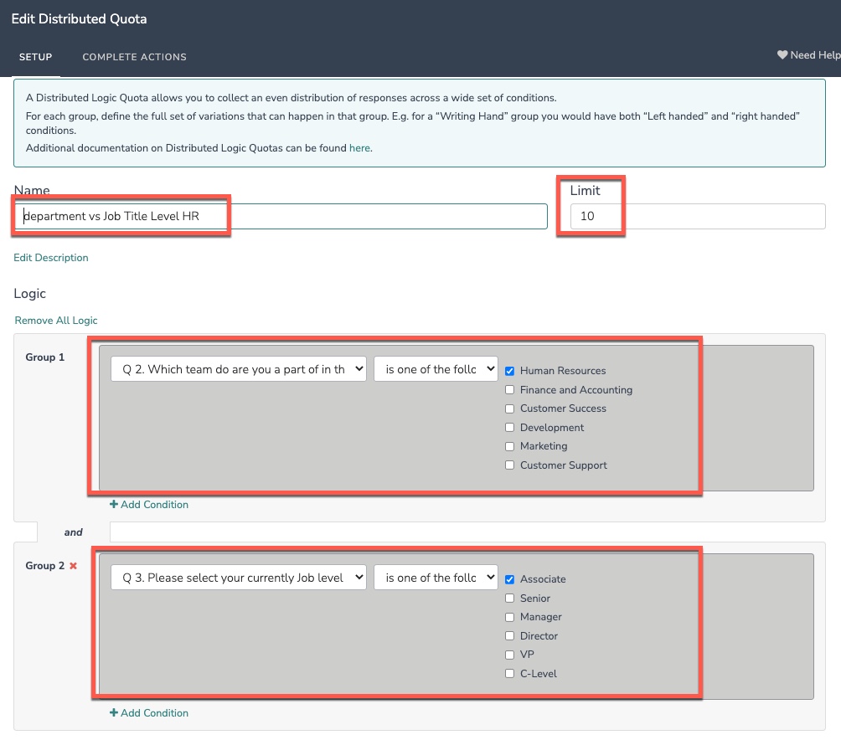The height and width of the screenshot is (740, 841).
Task: Click into the quota Name field
Action: click(x=281, y=217)
